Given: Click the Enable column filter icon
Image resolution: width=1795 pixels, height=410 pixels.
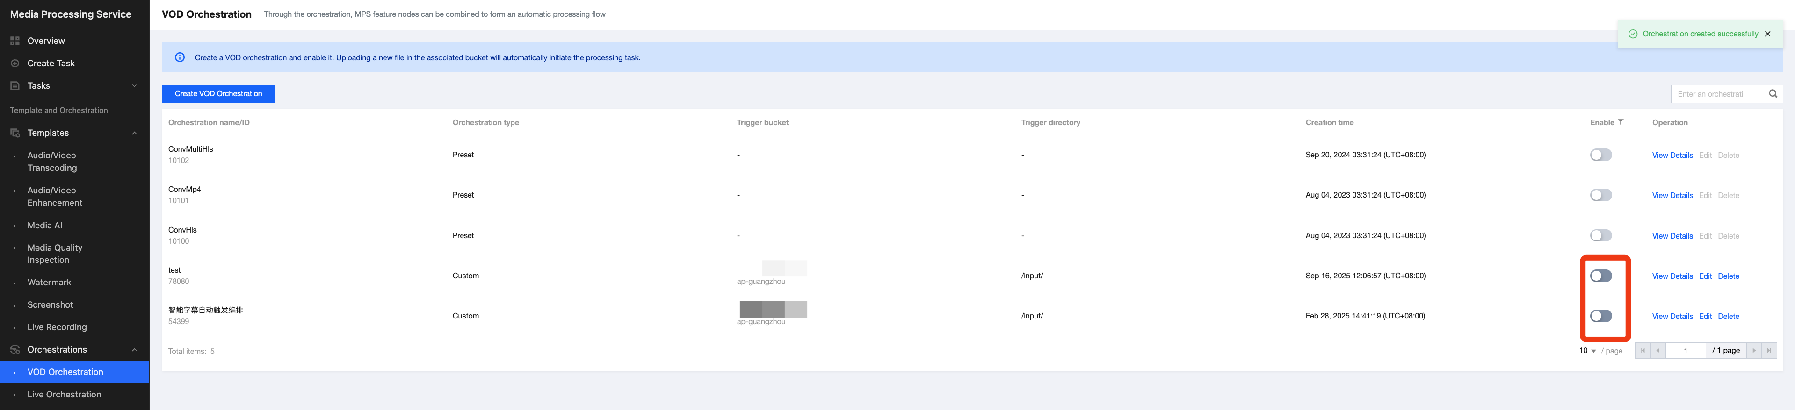Looking at the screenshot, I should pyautogui.click(x=1620, y=122).
